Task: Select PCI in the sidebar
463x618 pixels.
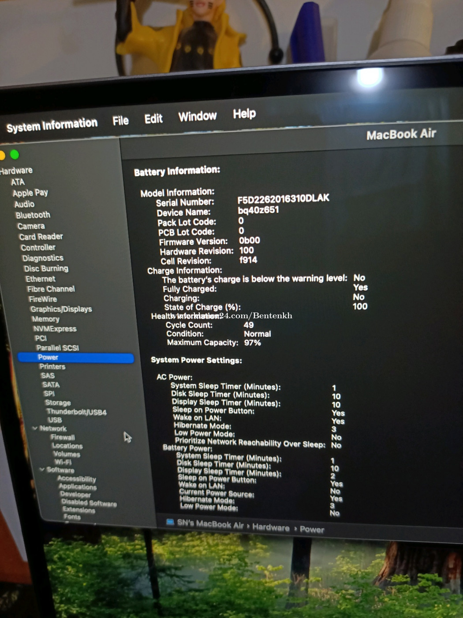Action: click(x=41, y=338)
